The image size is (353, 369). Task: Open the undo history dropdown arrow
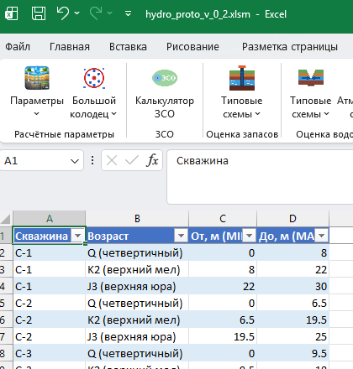click(76, 13)
